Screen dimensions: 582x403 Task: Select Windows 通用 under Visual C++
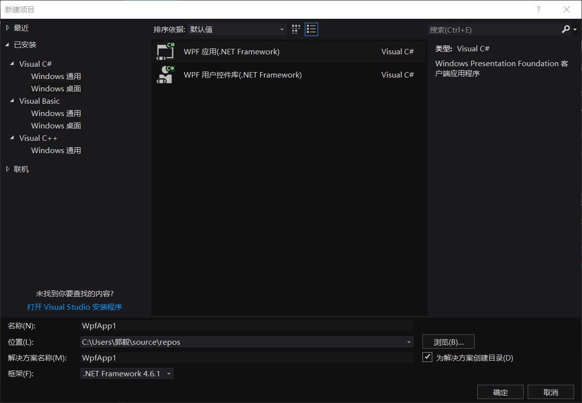click(56, 150)
